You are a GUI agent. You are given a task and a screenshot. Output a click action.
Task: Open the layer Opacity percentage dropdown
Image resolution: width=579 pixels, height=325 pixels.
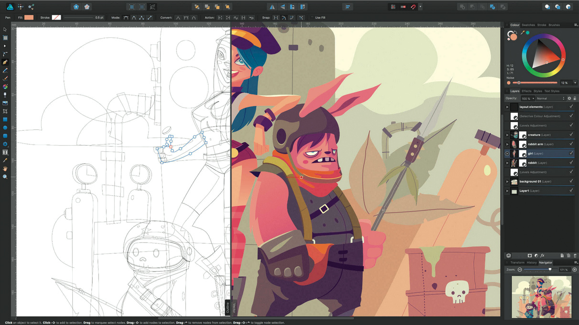[x=527, y=98]
